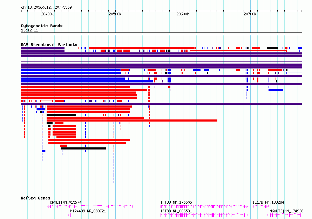Click the 20500k scale label
312x219 pixels.
[115, 14]
